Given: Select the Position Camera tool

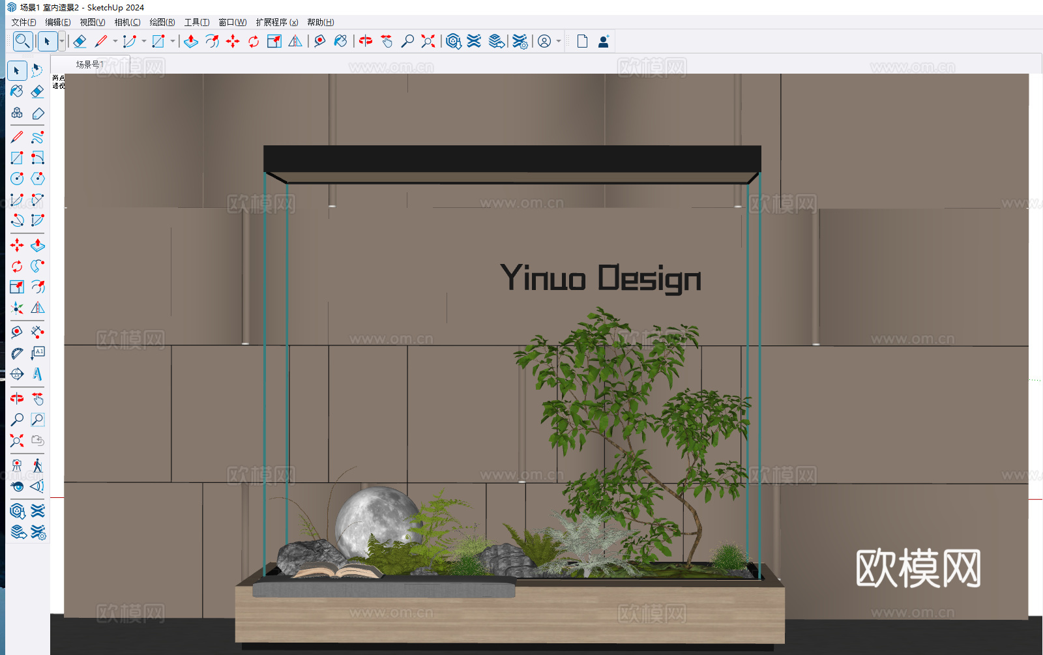Looking at the screenshot, I should coord(17,465).
